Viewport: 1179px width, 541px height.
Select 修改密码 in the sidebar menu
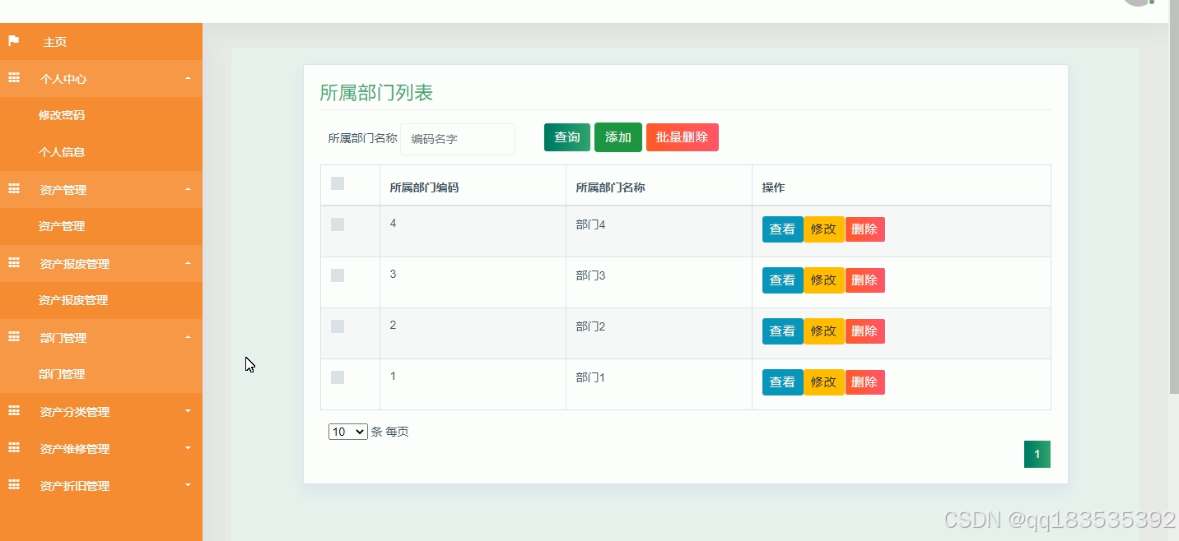point(62,115)
